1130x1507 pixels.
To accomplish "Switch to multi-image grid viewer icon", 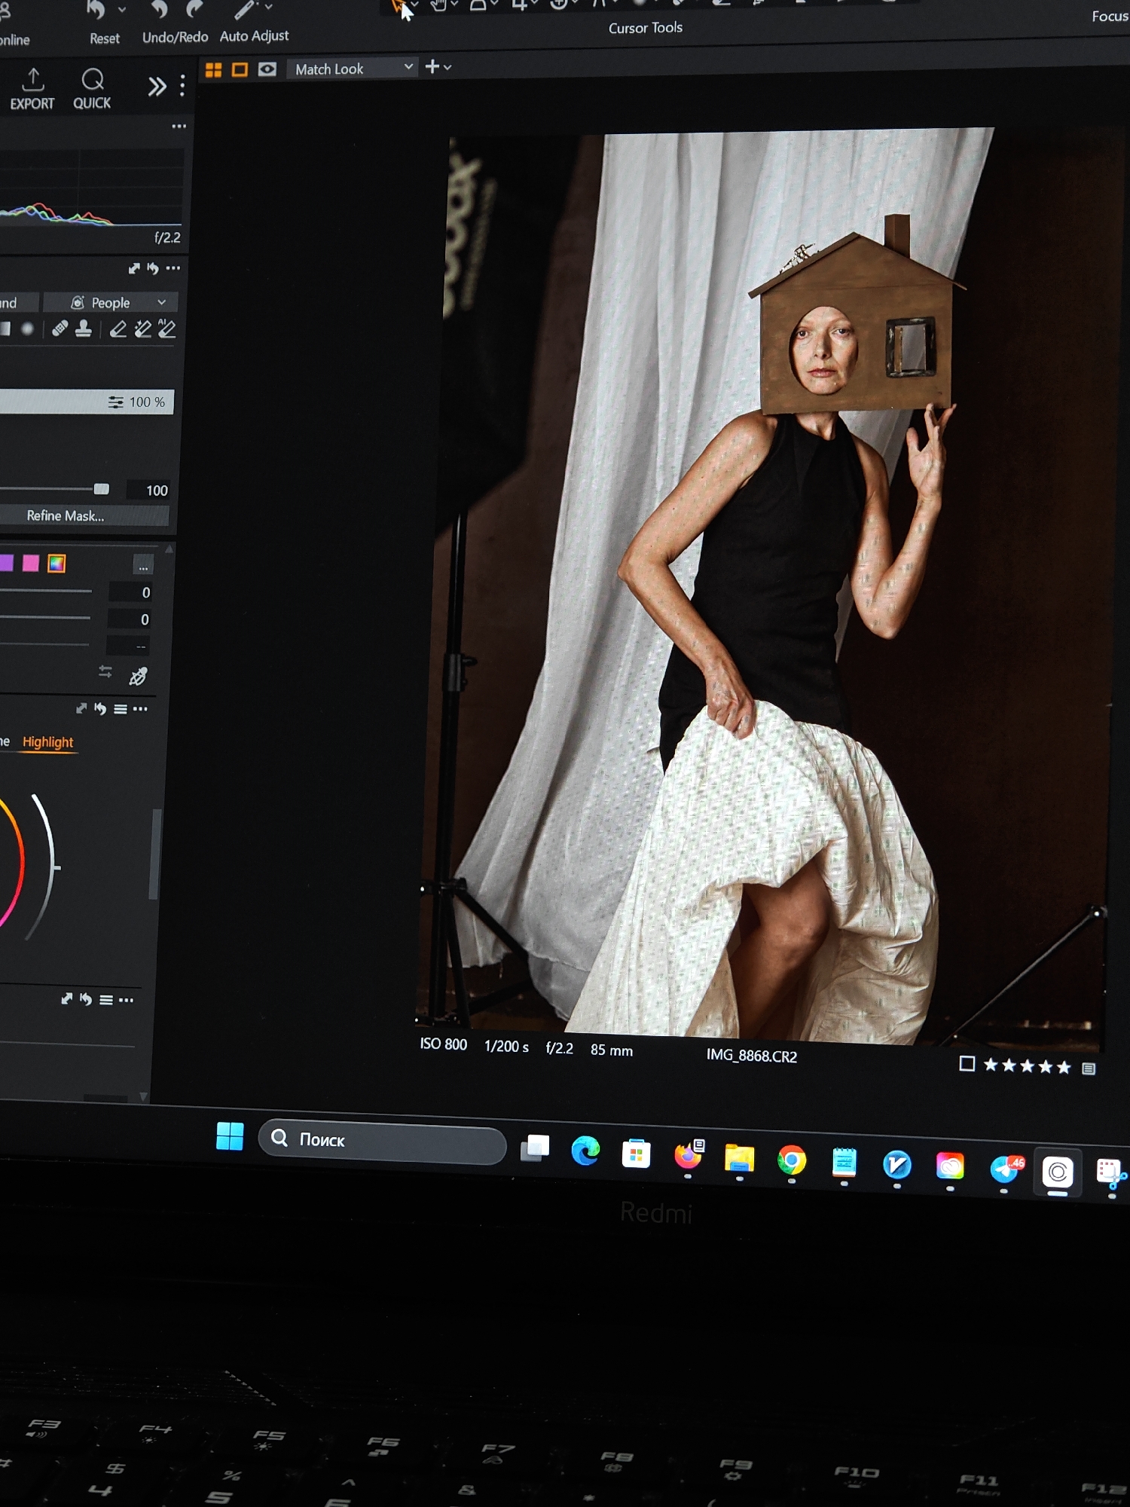I will 214,69.
